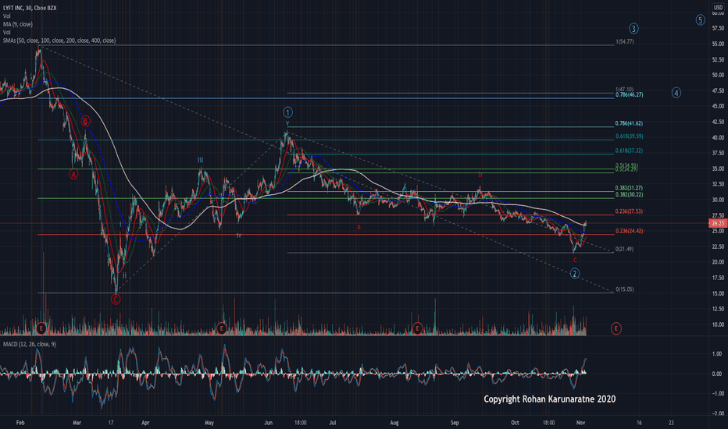Image resolution: width=728 pixels, height=429 pixels.
Task: Select the circled blue wave 2 label
Action: point(575,274)
